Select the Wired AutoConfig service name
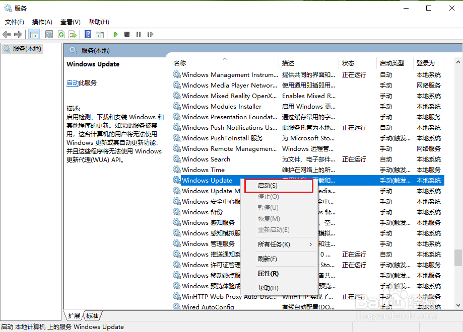The width and height of the screenshot is (463, 332). point(208,307)
